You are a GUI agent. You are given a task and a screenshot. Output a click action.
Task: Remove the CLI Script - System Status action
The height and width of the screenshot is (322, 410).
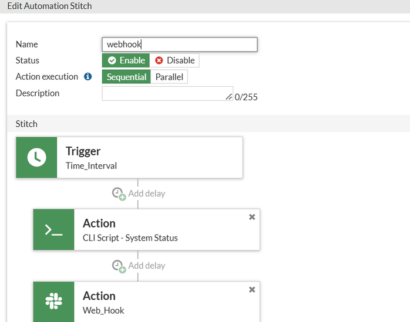252,217
